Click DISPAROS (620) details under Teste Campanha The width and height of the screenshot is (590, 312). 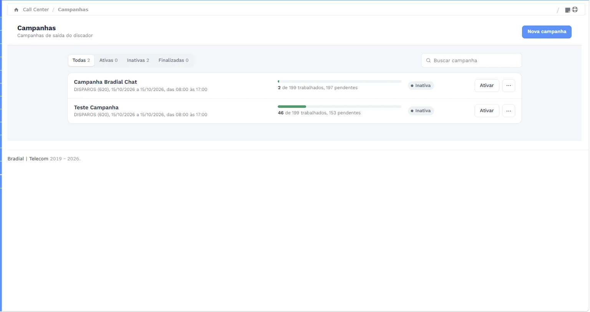tap(140, 115)
